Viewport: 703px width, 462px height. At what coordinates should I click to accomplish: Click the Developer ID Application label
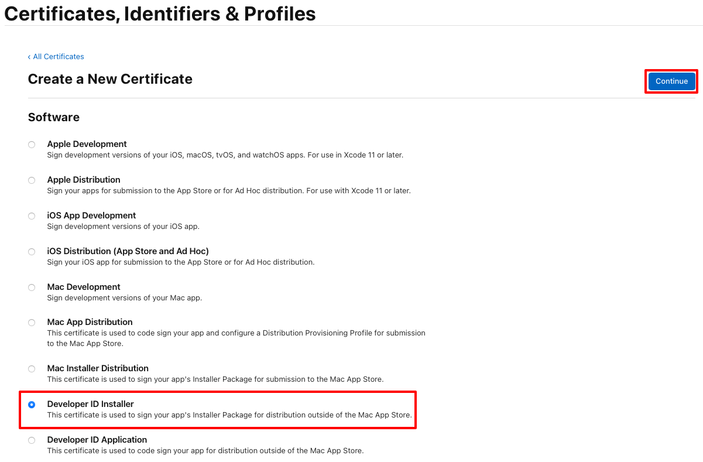(97, 440)
